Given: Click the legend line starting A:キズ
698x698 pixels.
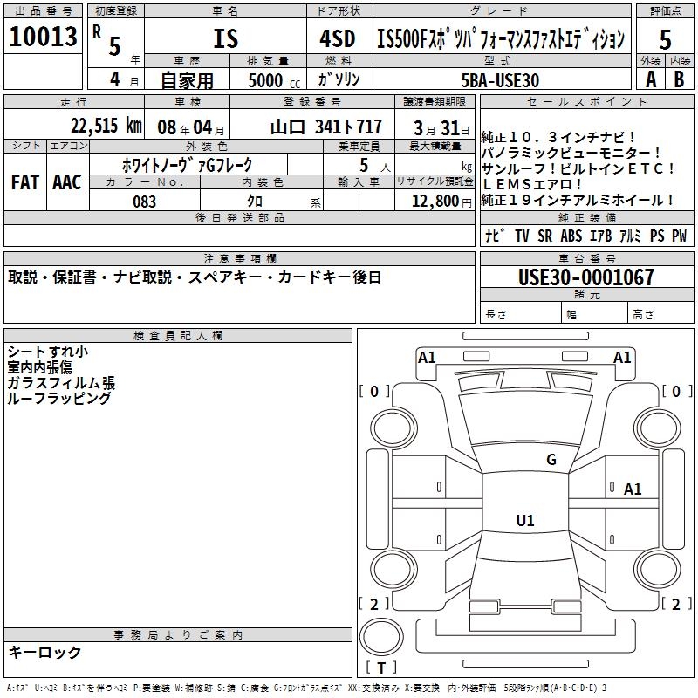Looking at the screenshot, I should pyautogui.click(x=306, y=688).
